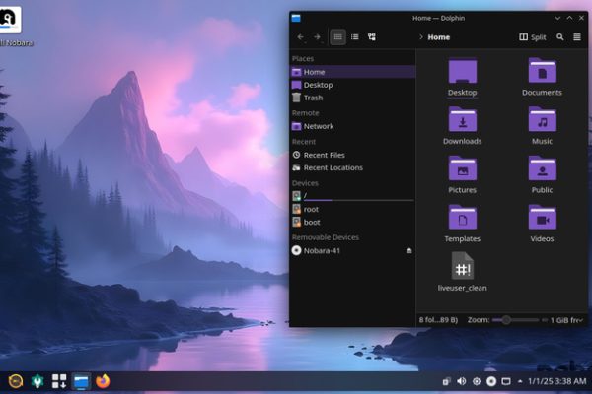
Task: Launch the green Nobara app from taskbar
Action: [37, 381]
